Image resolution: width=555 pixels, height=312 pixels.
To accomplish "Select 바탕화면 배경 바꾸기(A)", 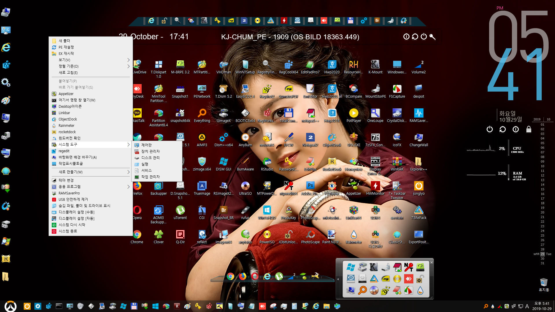I will [x=91, y=157].
